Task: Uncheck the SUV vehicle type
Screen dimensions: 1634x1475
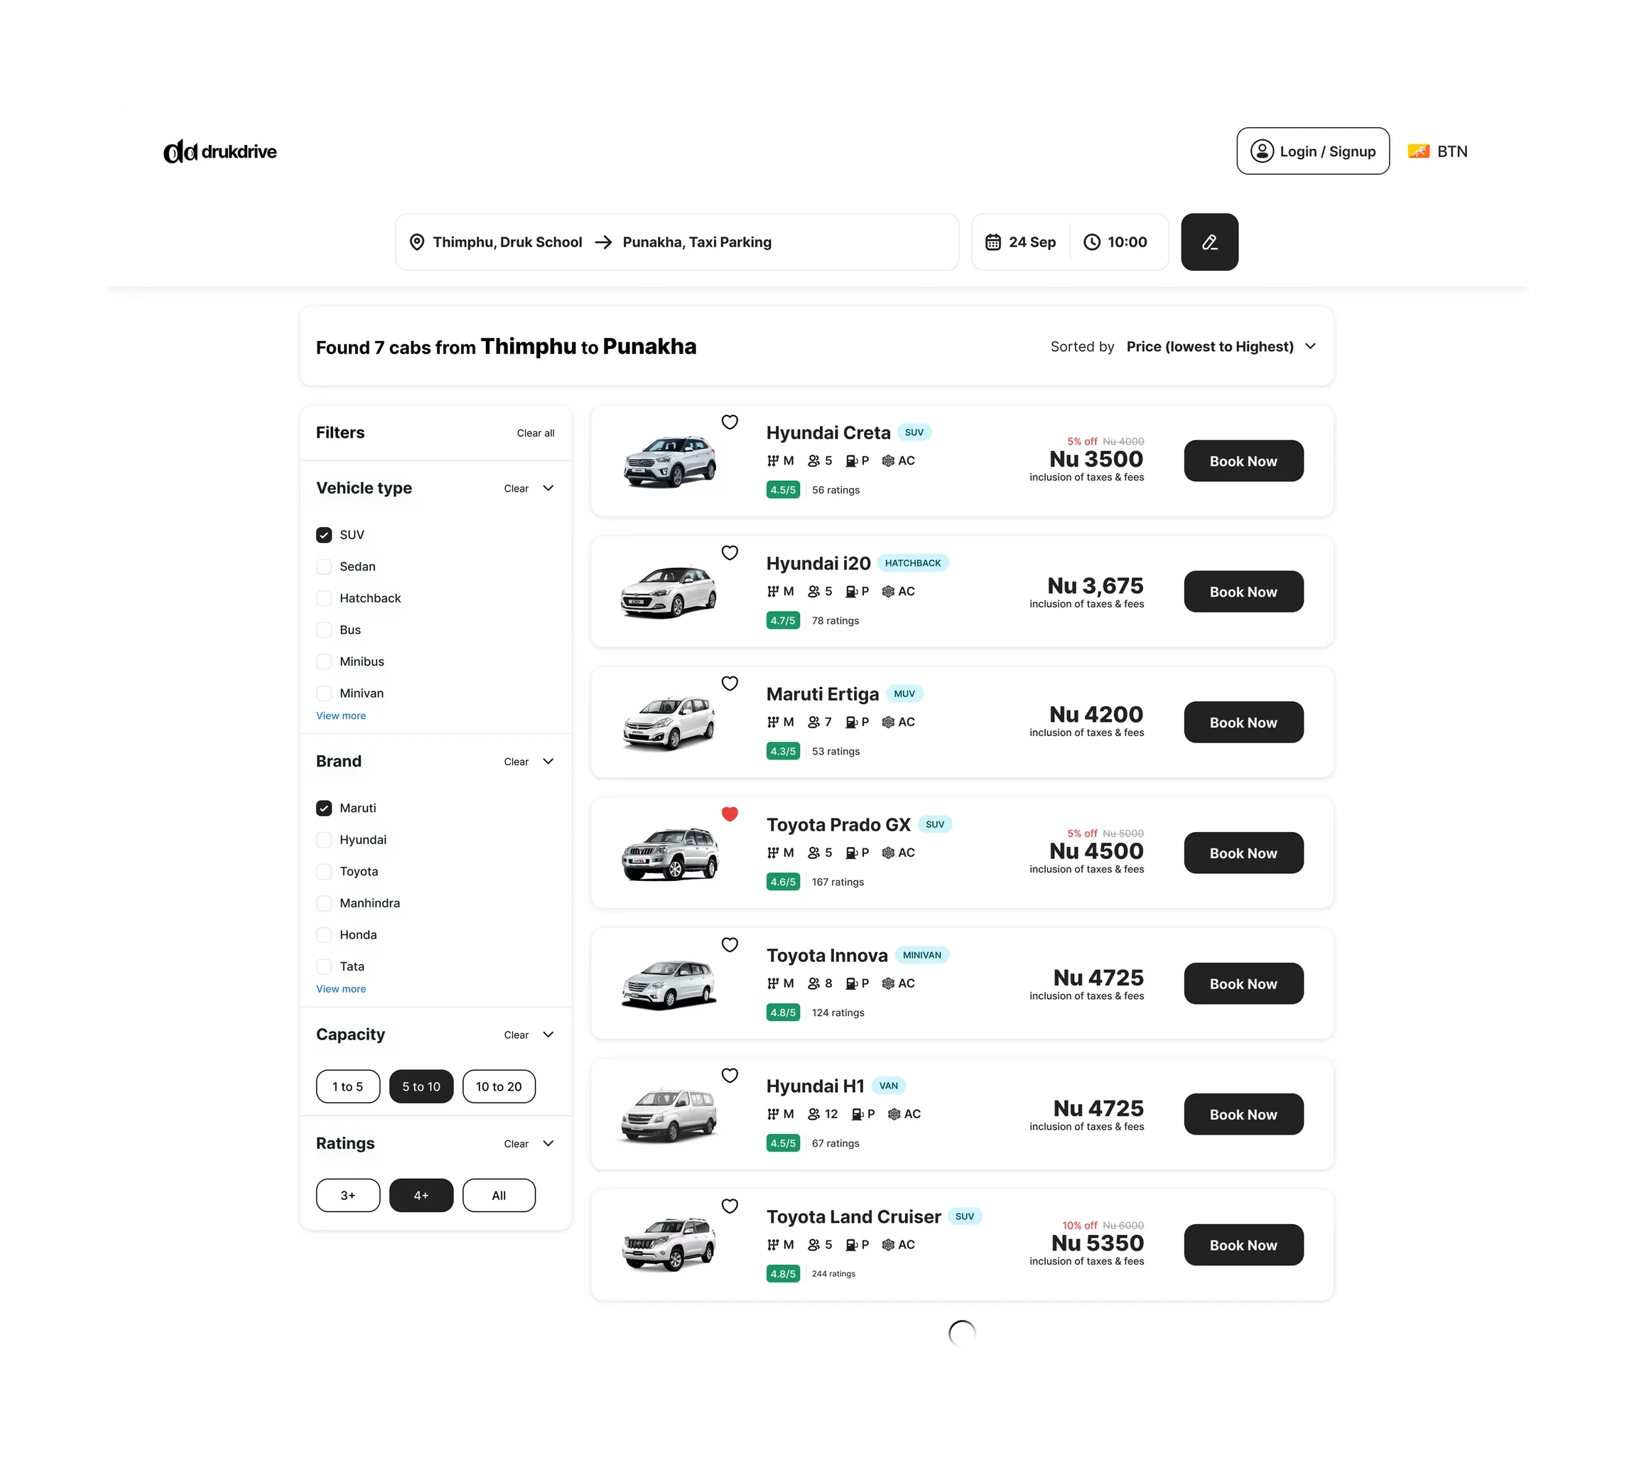Action: click(x=323, y=535)
